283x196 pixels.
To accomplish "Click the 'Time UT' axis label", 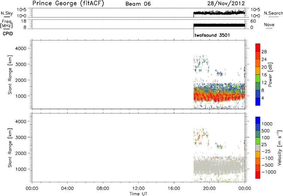I will tap(138, 194).
